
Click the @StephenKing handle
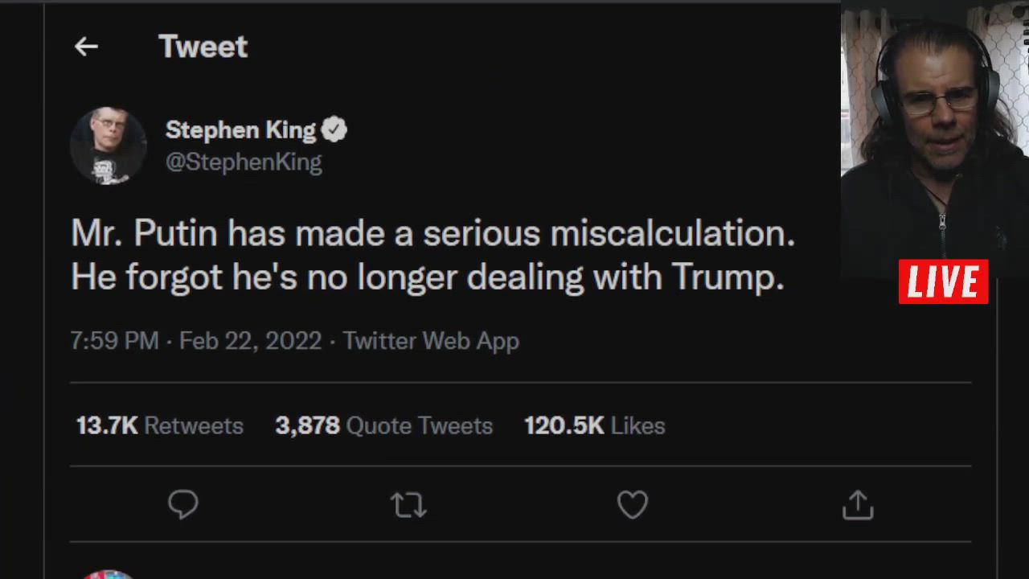pos(244,162)
